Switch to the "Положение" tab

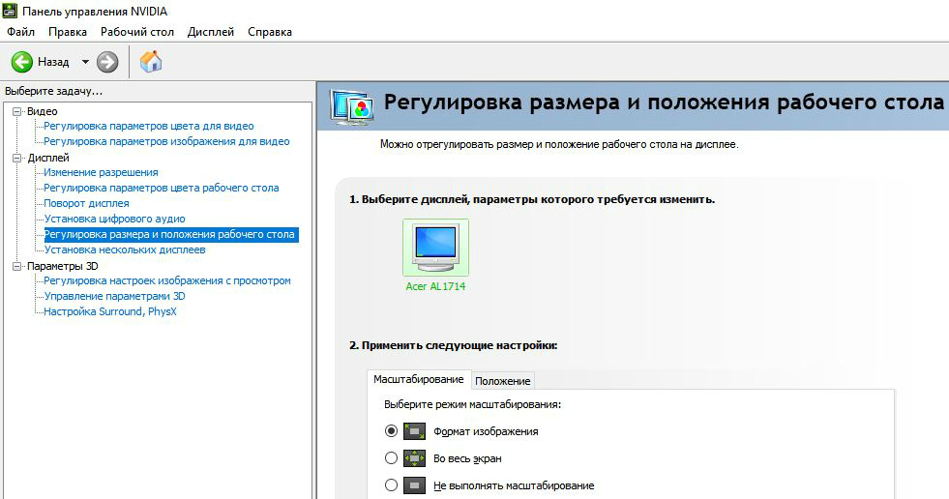tap(502, 381)
